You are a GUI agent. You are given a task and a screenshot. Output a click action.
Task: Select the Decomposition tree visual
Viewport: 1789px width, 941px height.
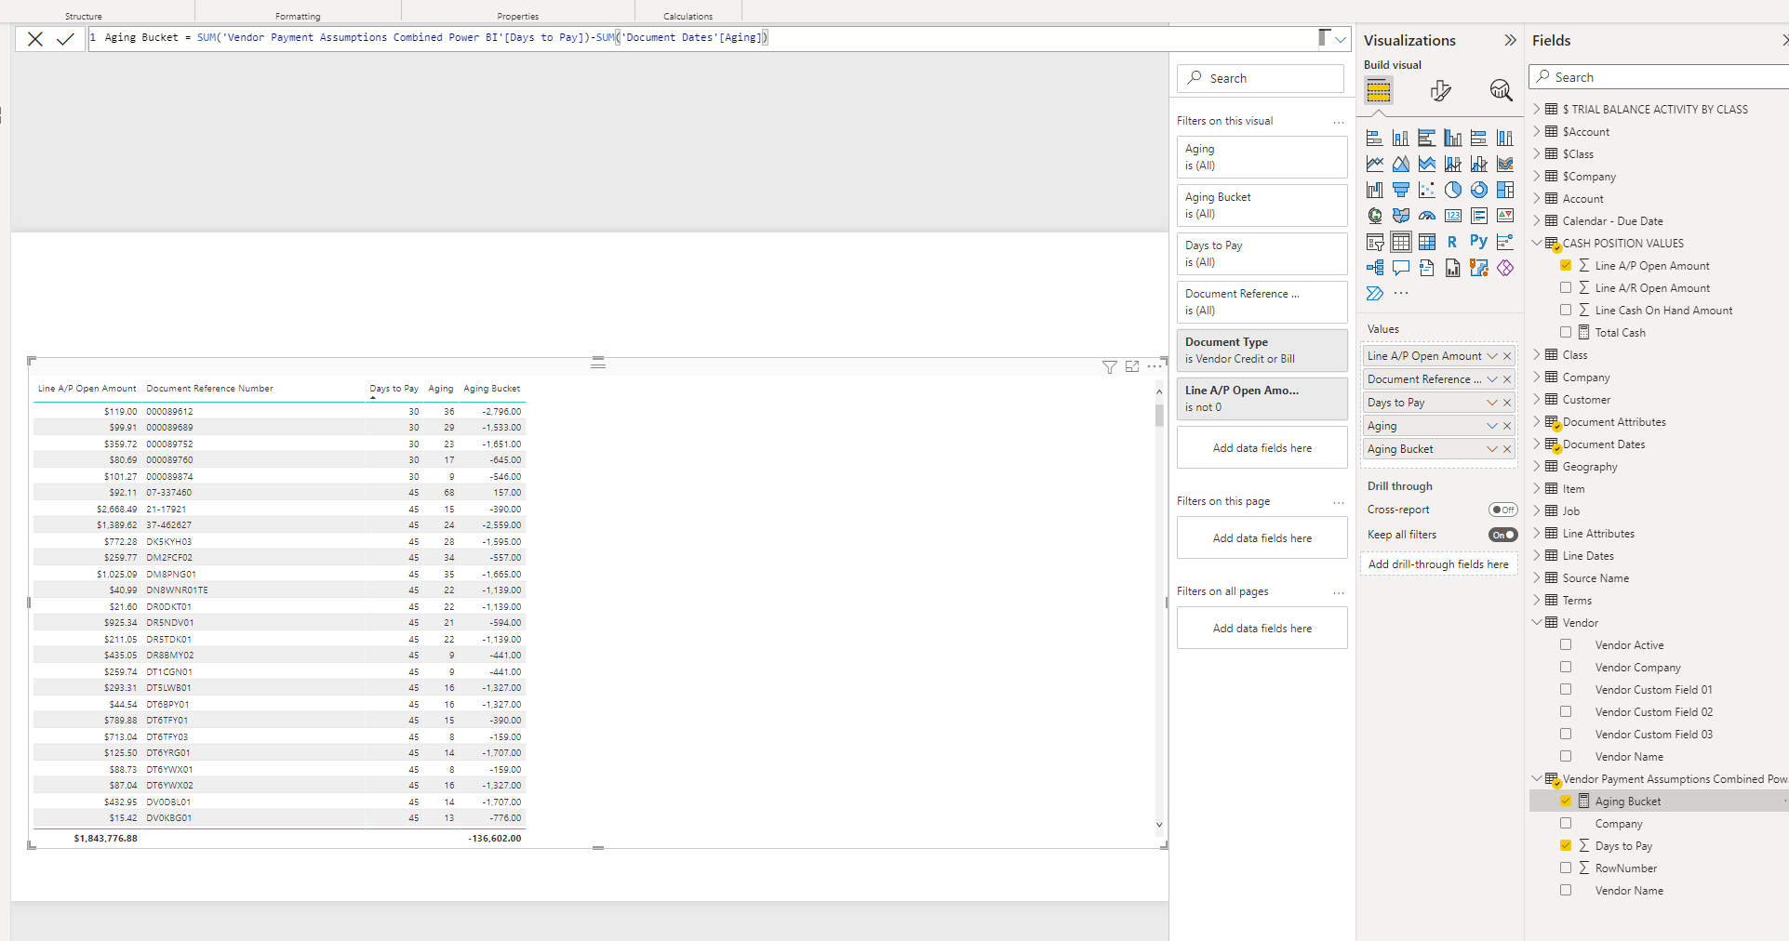[1375, 268]
